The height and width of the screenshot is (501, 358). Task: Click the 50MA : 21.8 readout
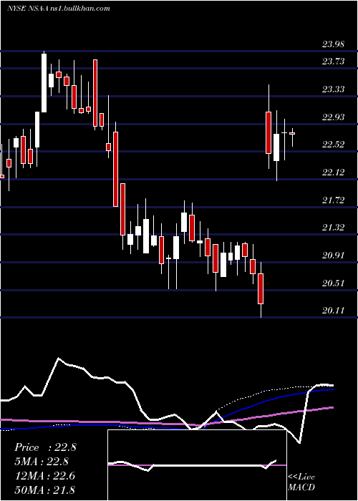(x=45, y=490)
